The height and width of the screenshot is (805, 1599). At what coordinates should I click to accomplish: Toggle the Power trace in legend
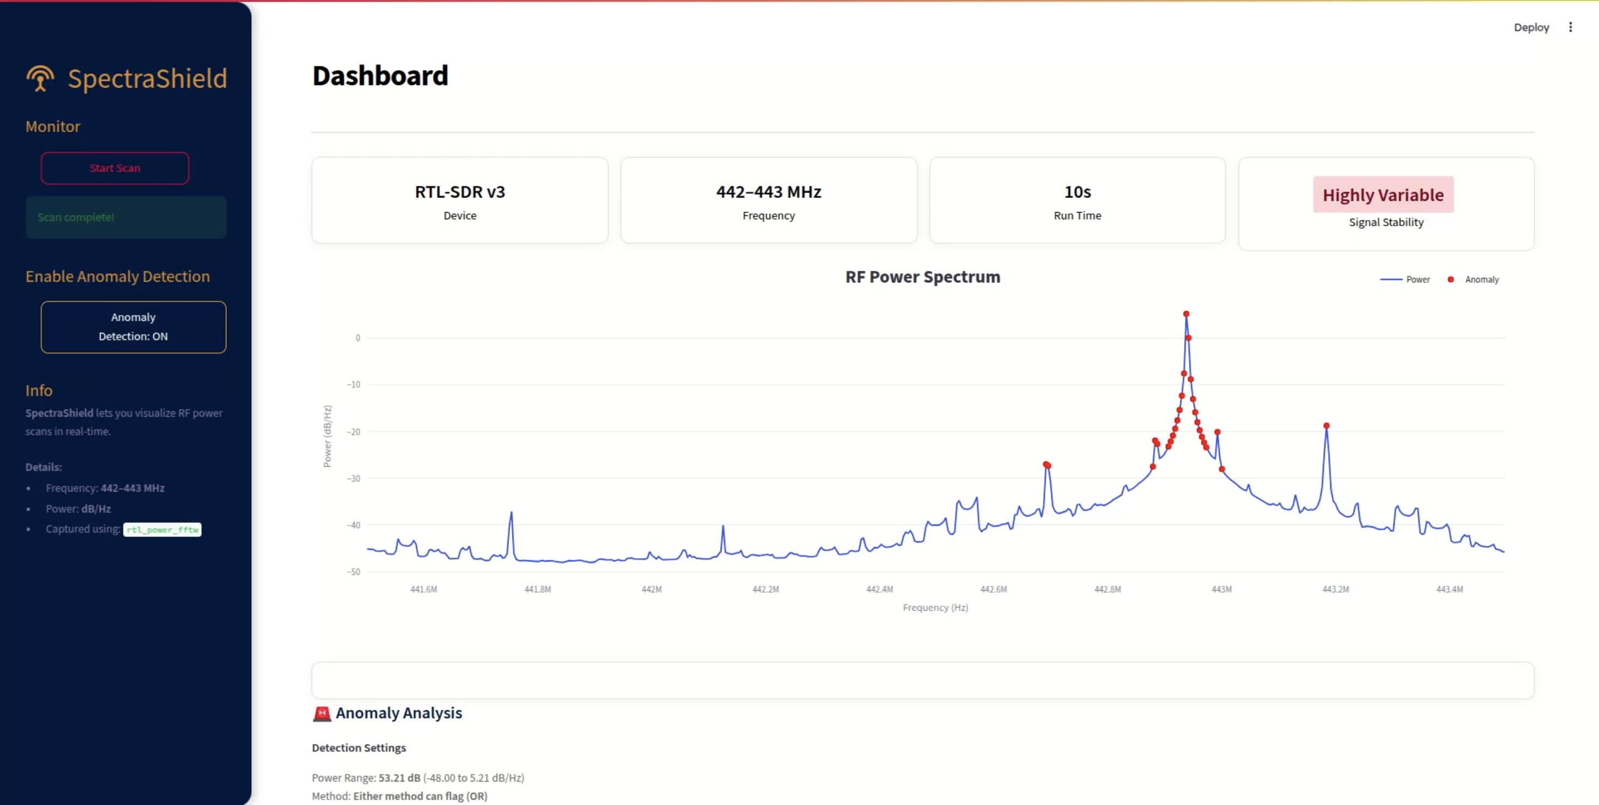(x=1404, y=279)
